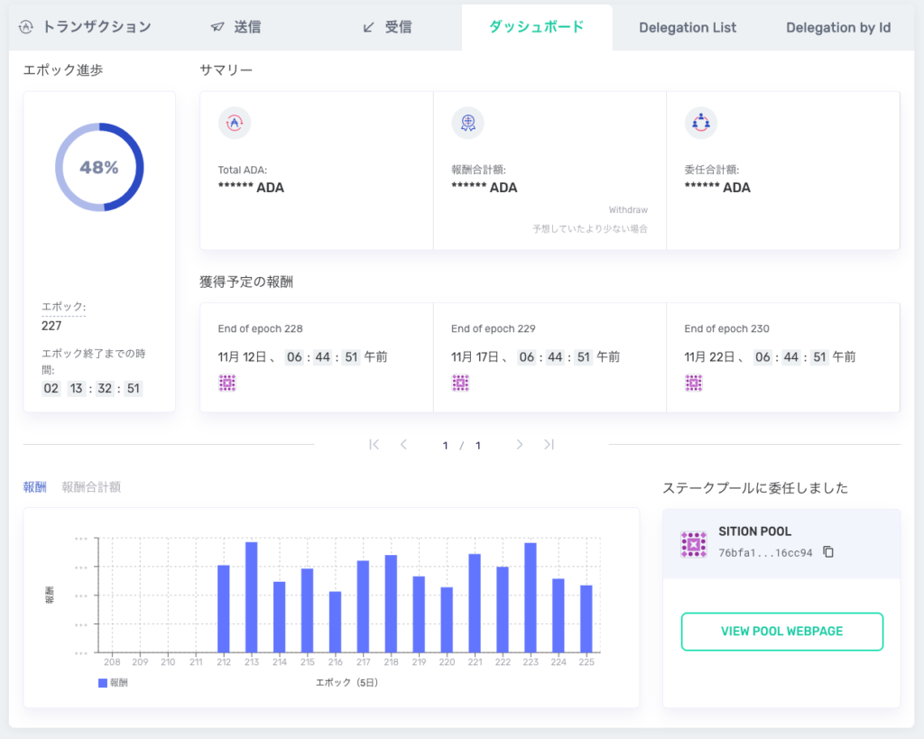
Task: Toggle chart to 報酬 view
Action: point(34,487)
